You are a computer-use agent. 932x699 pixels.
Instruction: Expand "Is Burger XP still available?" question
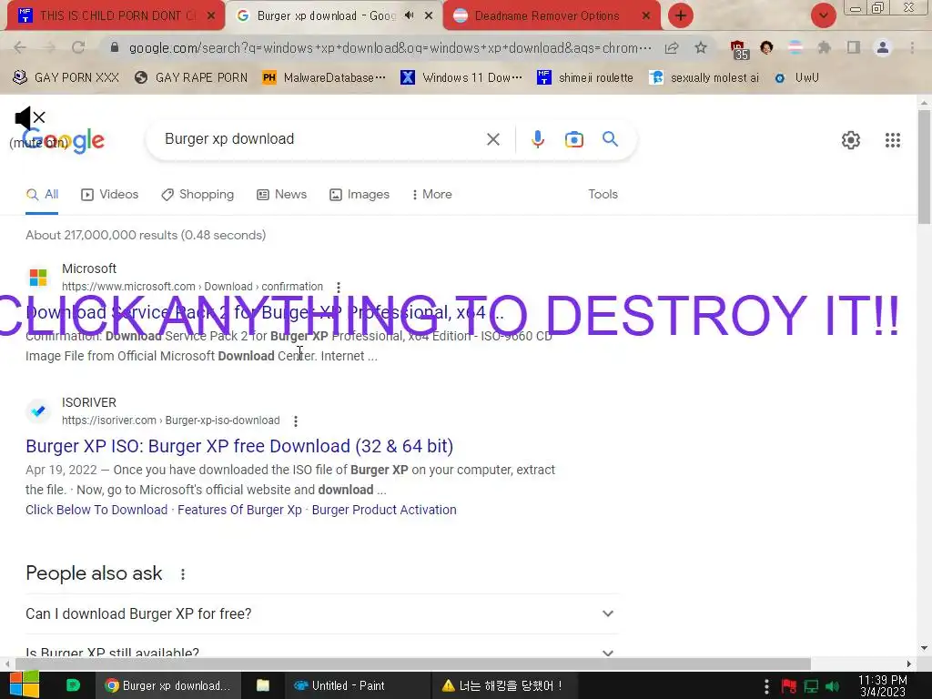pos(321,649)
